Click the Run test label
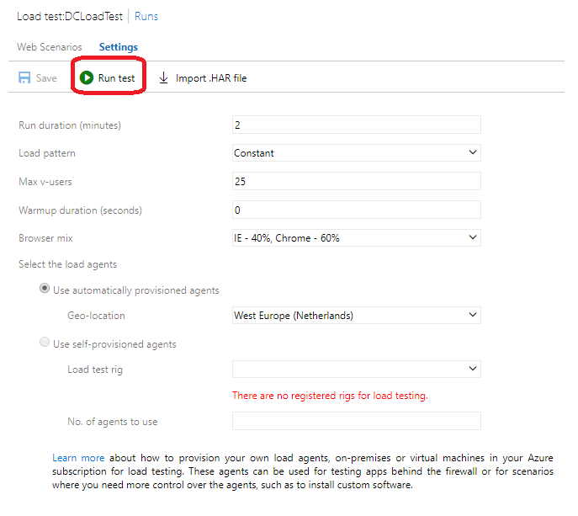The image size is (578, 516). pos(116,78)
